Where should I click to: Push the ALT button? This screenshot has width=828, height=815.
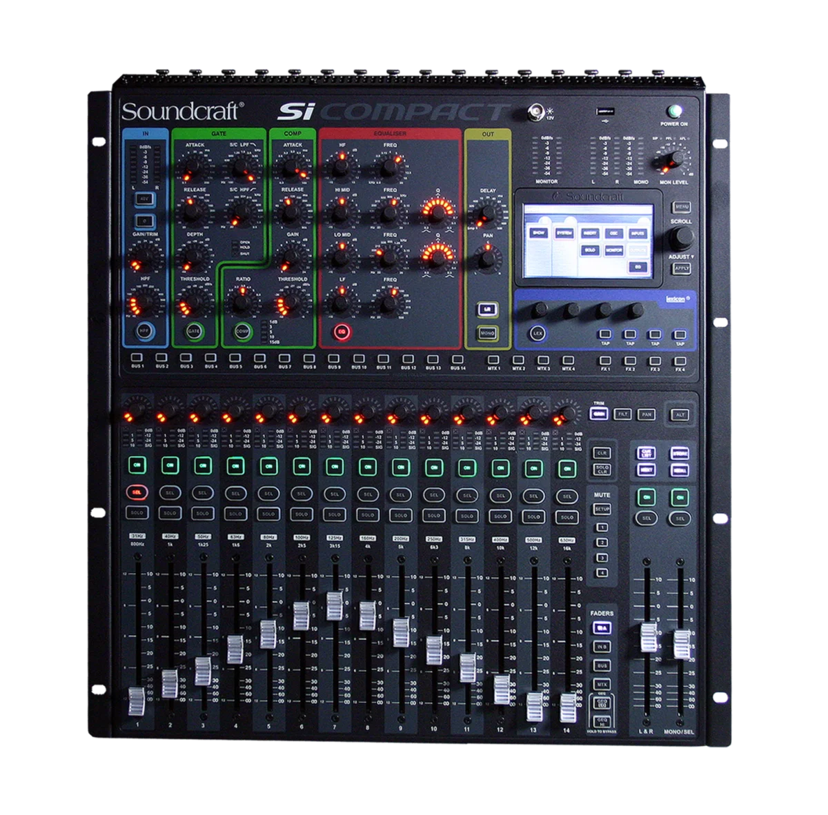point(680,414)
